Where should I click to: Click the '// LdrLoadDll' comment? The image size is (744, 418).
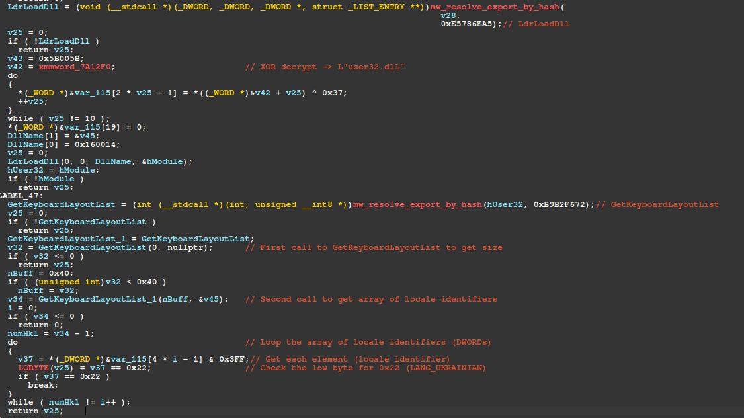pyautogui.click(x=536, y=24)
